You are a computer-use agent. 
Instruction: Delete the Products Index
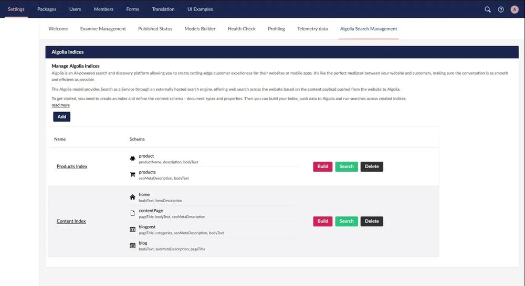pyautogui.click(x=372, y=167)
